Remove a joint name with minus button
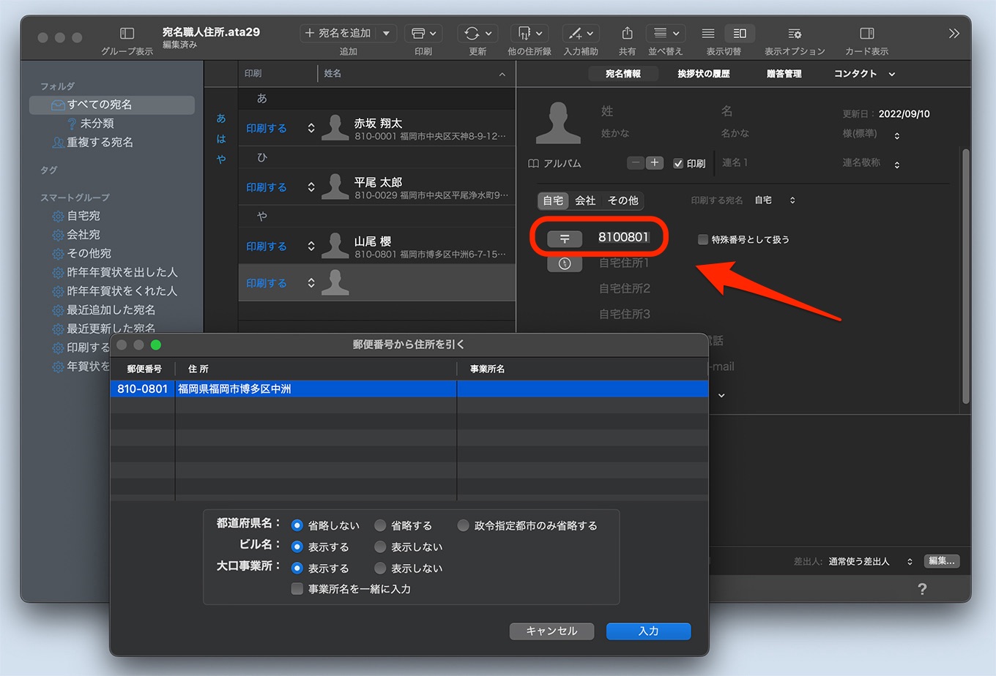 tap(636, 163)
